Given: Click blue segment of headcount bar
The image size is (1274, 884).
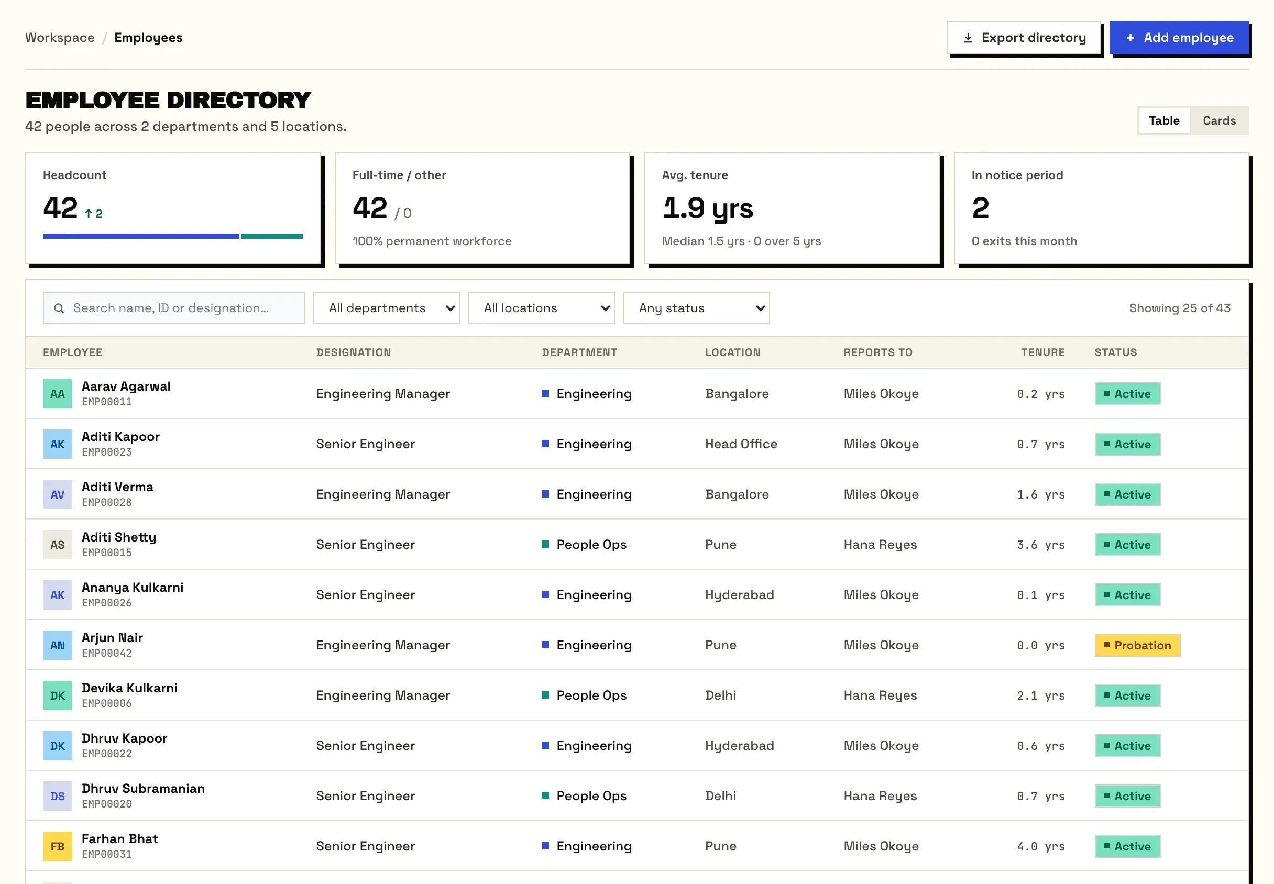Looking at the screenshot, I should (x=141, y=237).
